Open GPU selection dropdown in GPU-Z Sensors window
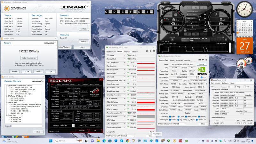The image size is (256, 144). coord(120,136)
